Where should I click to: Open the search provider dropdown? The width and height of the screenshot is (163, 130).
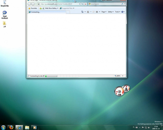[x=125, y=4]
